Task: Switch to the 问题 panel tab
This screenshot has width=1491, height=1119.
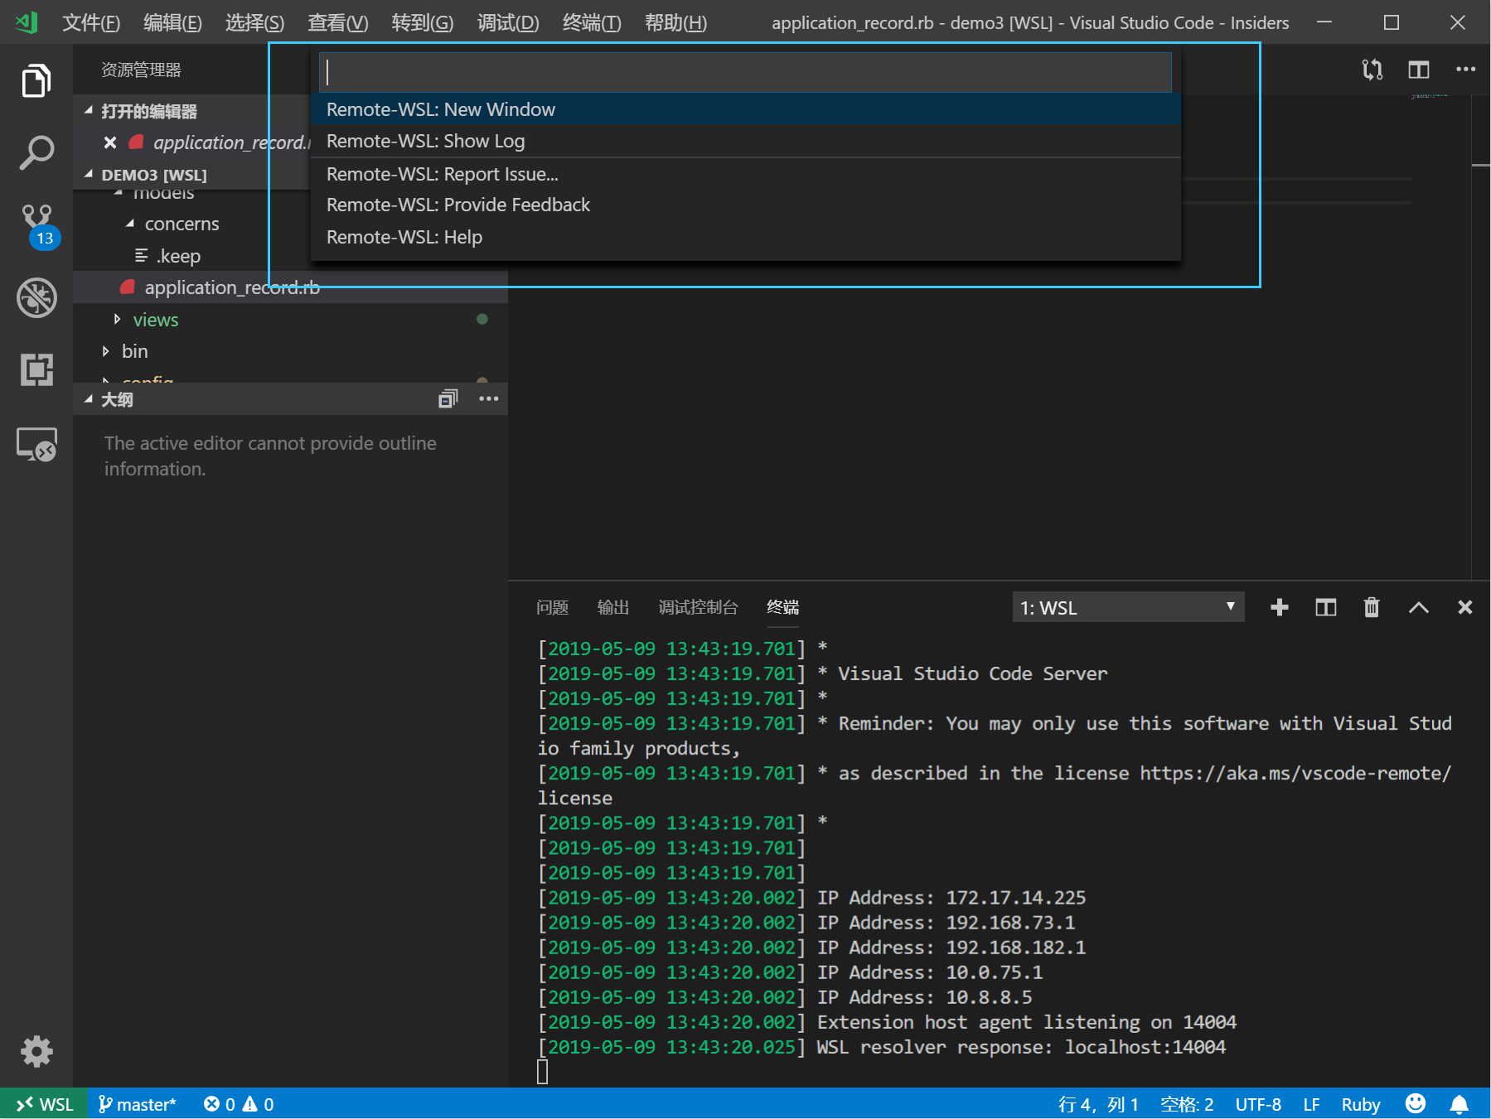Action: coord(552,607)
